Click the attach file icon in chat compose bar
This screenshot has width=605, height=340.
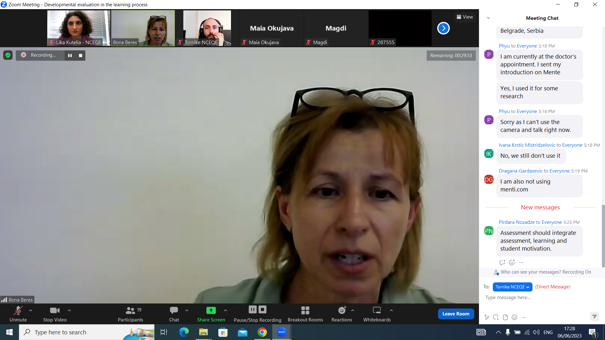[505, 317]
